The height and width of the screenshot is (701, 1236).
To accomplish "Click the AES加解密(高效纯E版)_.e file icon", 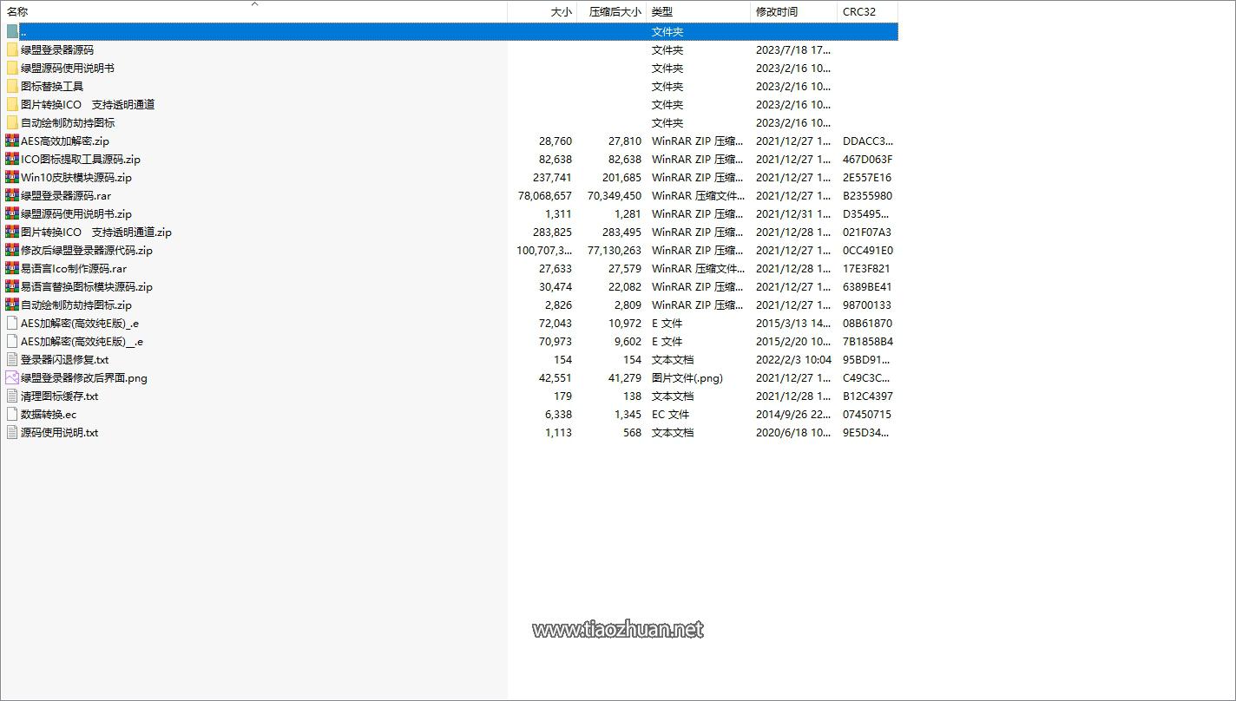I will (11, 323).
